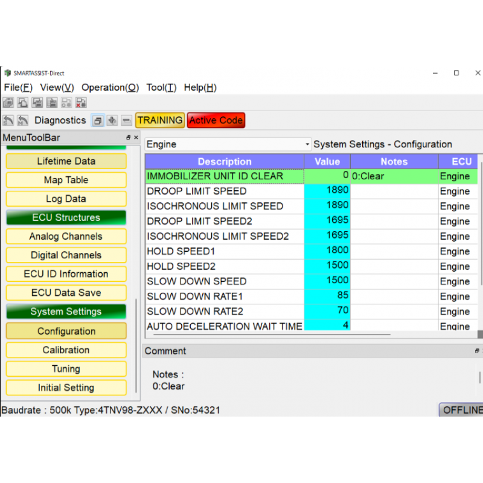Click the pin icon on the MenuToolBar panel
The width and height of the screenshot is (483, 483).
[x=129, y=137]
